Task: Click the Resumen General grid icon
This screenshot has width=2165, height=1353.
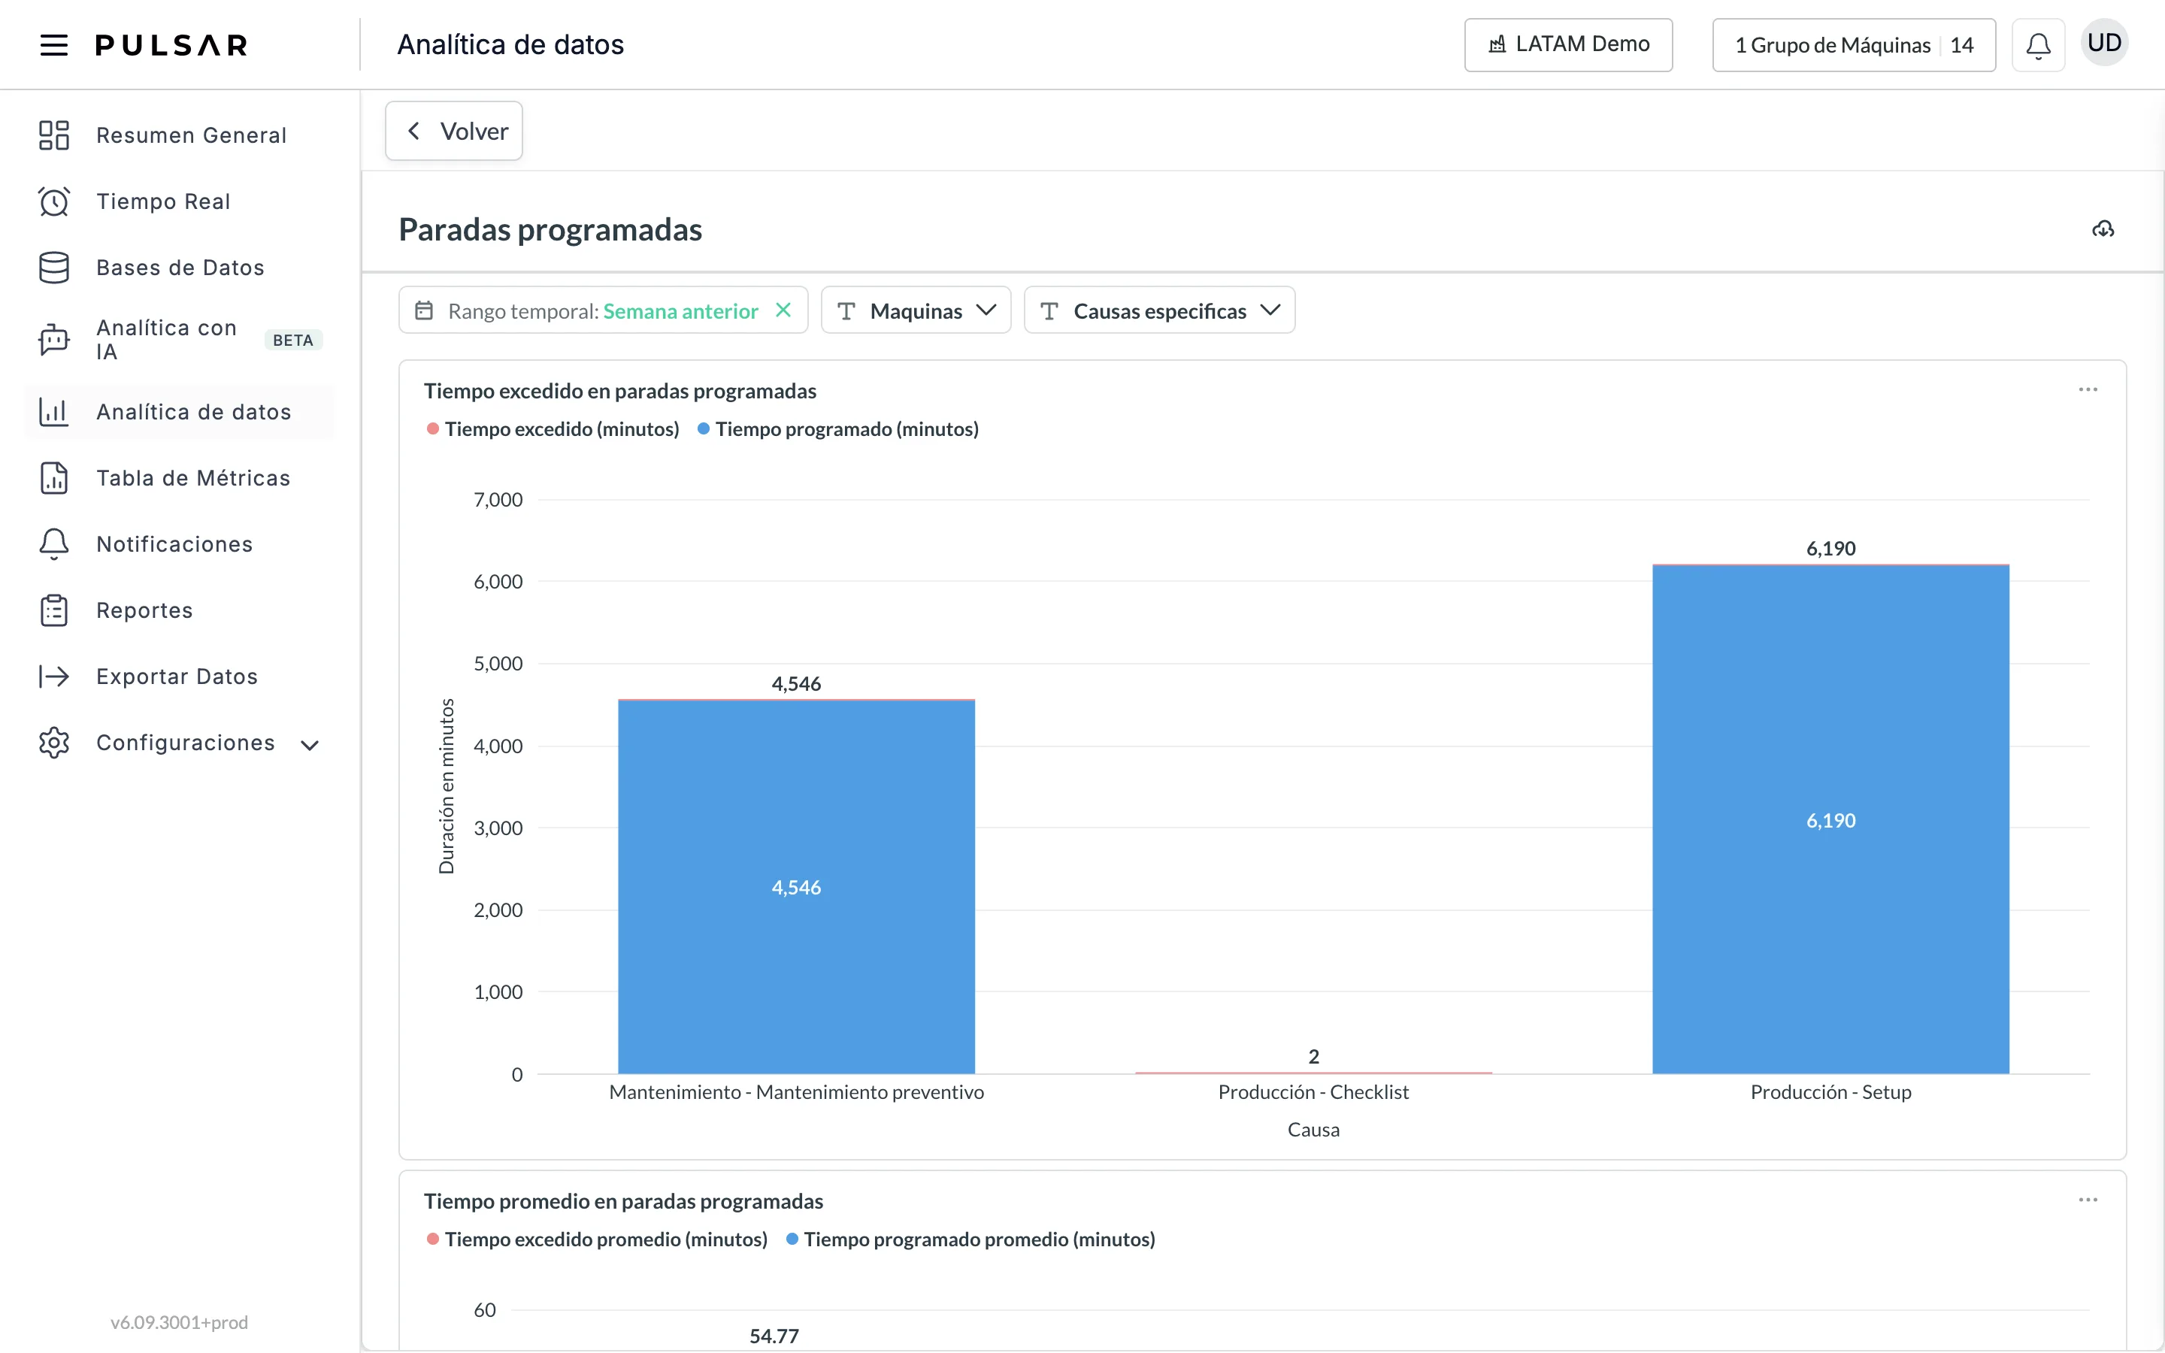Action: click(x=53, y=135)
